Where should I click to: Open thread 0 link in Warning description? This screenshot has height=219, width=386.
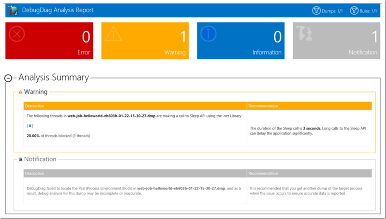pos(30,126)
